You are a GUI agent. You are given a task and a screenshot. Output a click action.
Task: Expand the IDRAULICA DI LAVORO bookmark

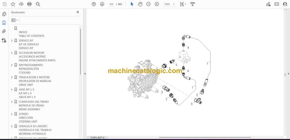(12, 126)
